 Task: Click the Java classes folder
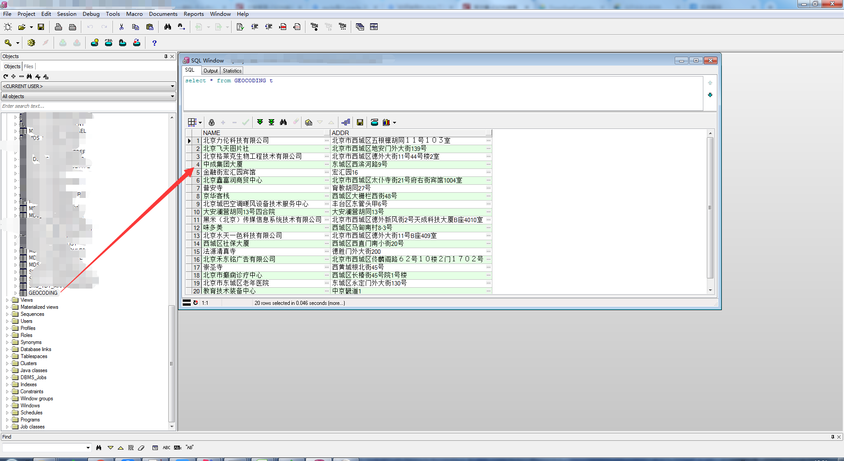click(x=33, y=370)
